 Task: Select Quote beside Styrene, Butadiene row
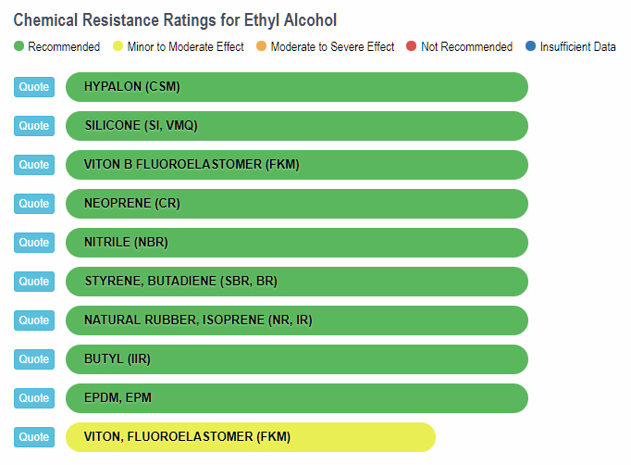[x=34, y=282]
